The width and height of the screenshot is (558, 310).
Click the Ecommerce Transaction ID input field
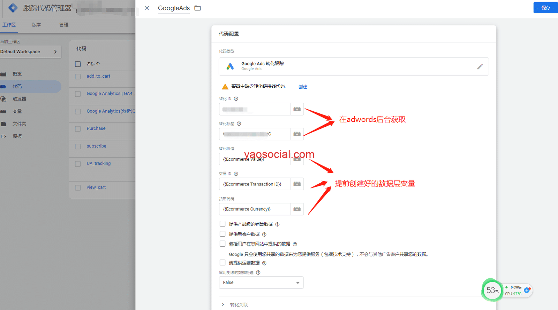(x=255, y=184)
